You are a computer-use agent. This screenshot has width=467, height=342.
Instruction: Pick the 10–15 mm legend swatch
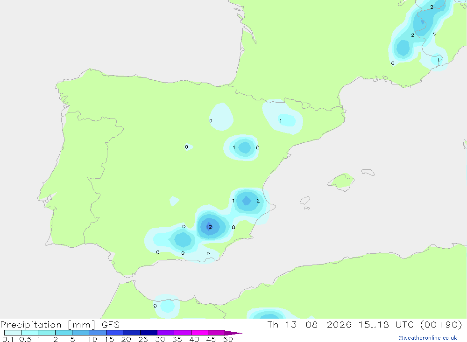click(98, 333)
